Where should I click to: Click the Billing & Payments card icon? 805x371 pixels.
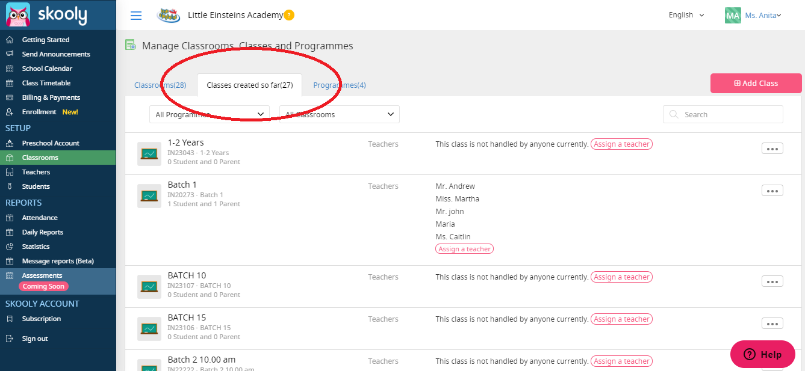(9, 97)
